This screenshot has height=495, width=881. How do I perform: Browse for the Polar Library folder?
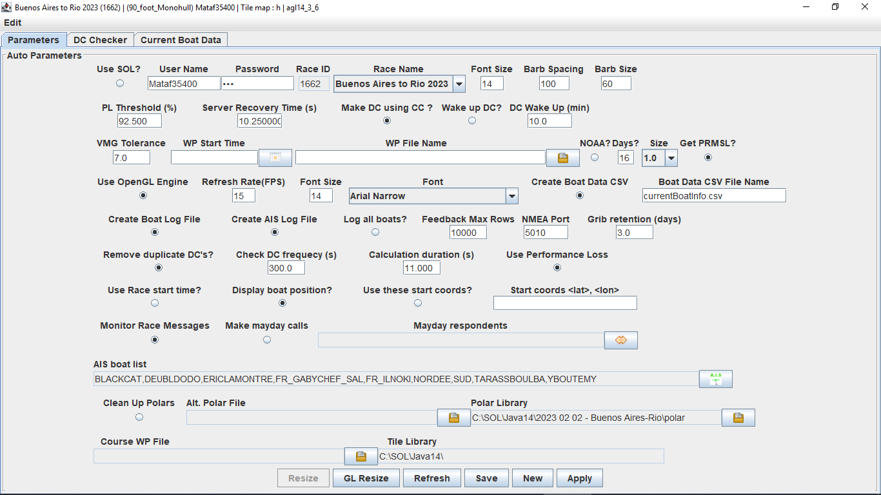click(x=738, y=418)
